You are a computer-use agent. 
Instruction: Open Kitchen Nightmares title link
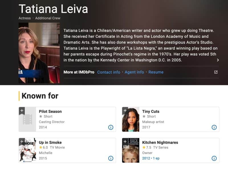(160, 142)
